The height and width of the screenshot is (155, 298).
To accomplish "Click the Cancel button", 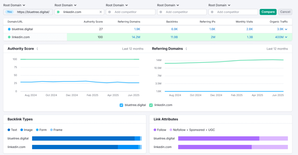I will (x=285, y=12).
